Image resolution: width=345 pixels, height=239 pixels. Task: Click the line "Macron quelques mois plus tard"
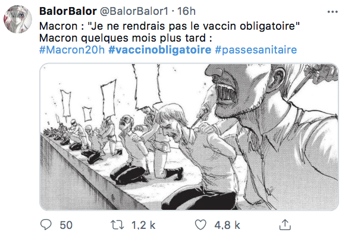[x=126, y=38]
